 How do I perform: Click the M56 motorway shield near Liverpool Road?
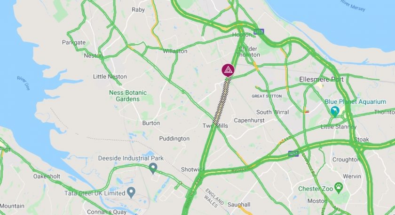[293, 154]
